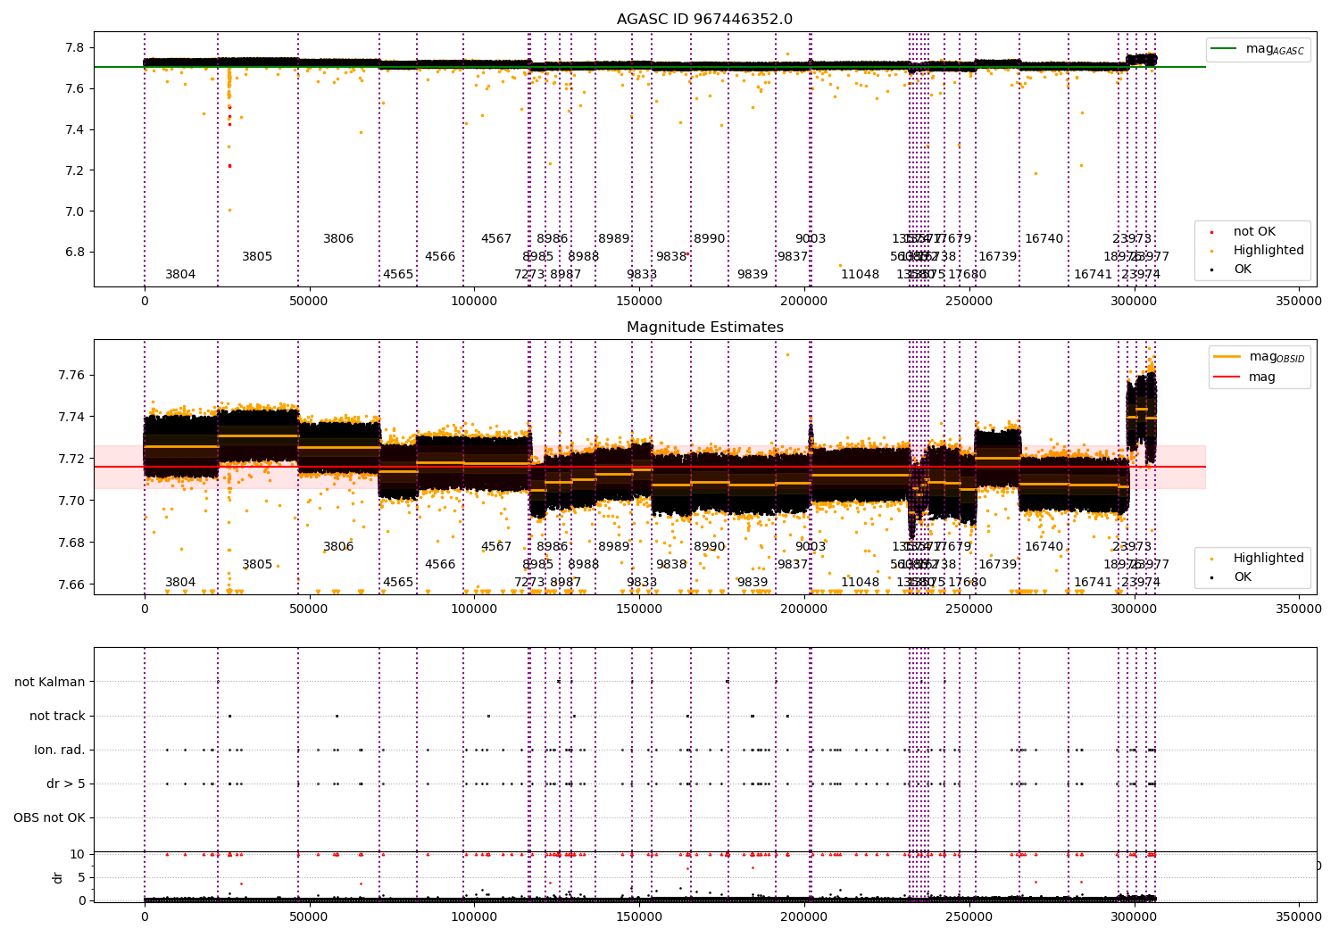The height and width of the screenshot is (937, 1339).
Task: Click obsid label 9833 in top panel
Action: click(642, 275)
